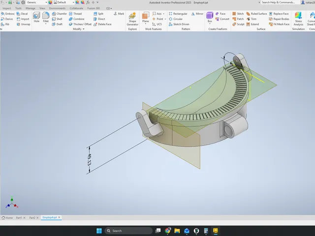Select the Chamfer tool
This screenshot has width=315, height=236.
coord(59,14)
